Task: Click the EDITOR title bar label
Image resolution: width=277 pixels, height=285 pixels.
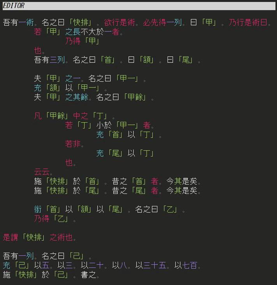Action: [x=14, y=6]
